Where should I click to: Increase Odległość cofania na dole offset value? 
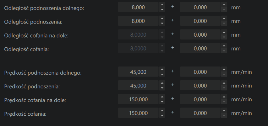[x=224, y=32]
